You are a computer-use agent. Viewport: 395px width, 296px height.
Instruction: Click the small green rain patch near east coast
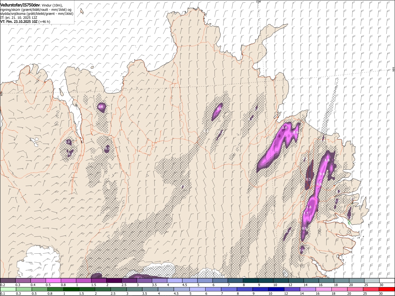point(349,222)
